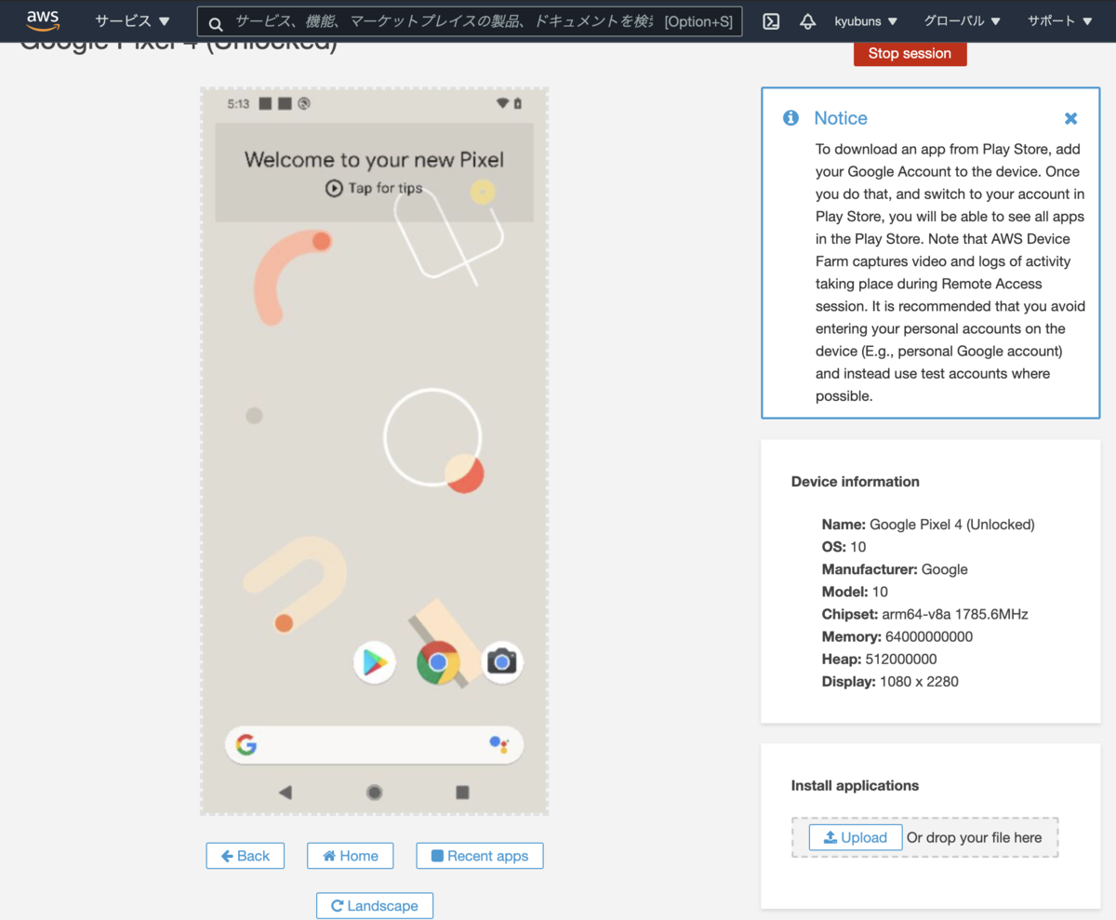Close the Notice panel
The height and width of the screenshot is (920, 1116).
coord(1070,118)
